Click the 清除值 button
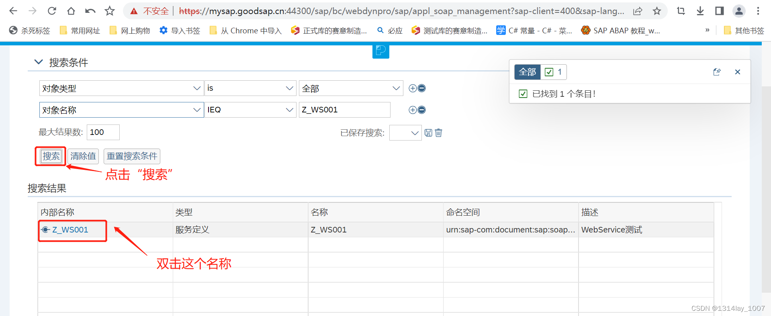This screenshot has width=771, height=316. click(83, 156)
